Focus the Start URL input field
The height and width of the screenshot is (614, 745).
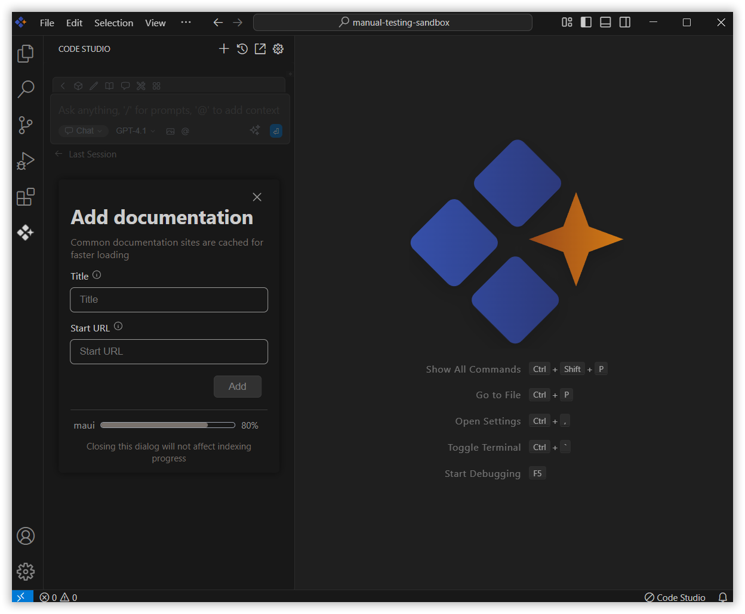click(169, 352)
